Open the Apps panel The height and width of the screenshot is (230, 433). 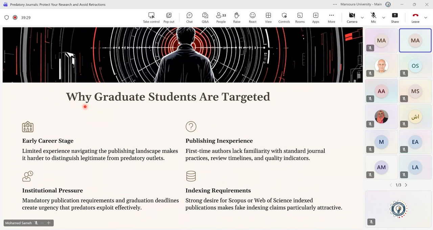[316, 17]
